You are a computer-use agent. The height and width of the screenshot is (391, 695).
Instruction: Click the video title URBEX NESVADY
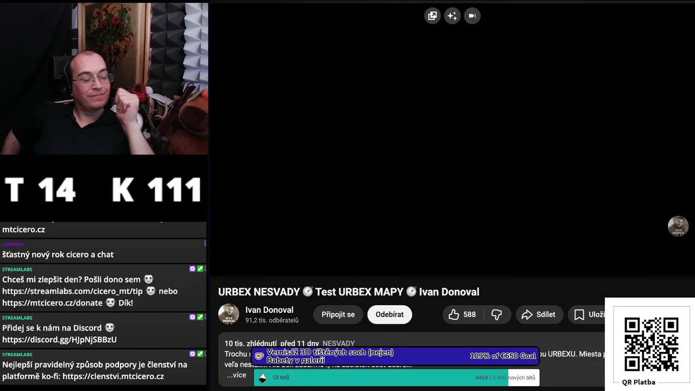pos(349,292)
